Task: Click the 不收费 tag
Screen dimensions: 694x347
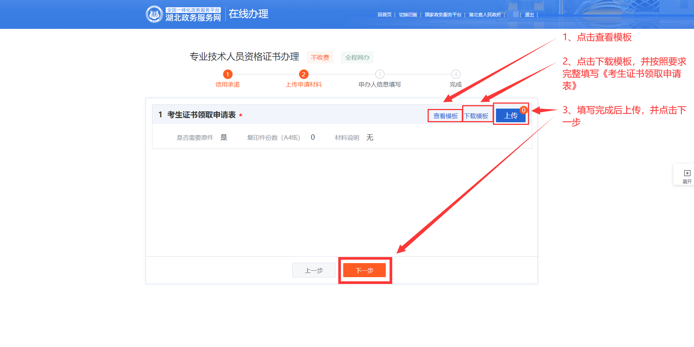Action: pyautogui.click(x=320, y=57)
